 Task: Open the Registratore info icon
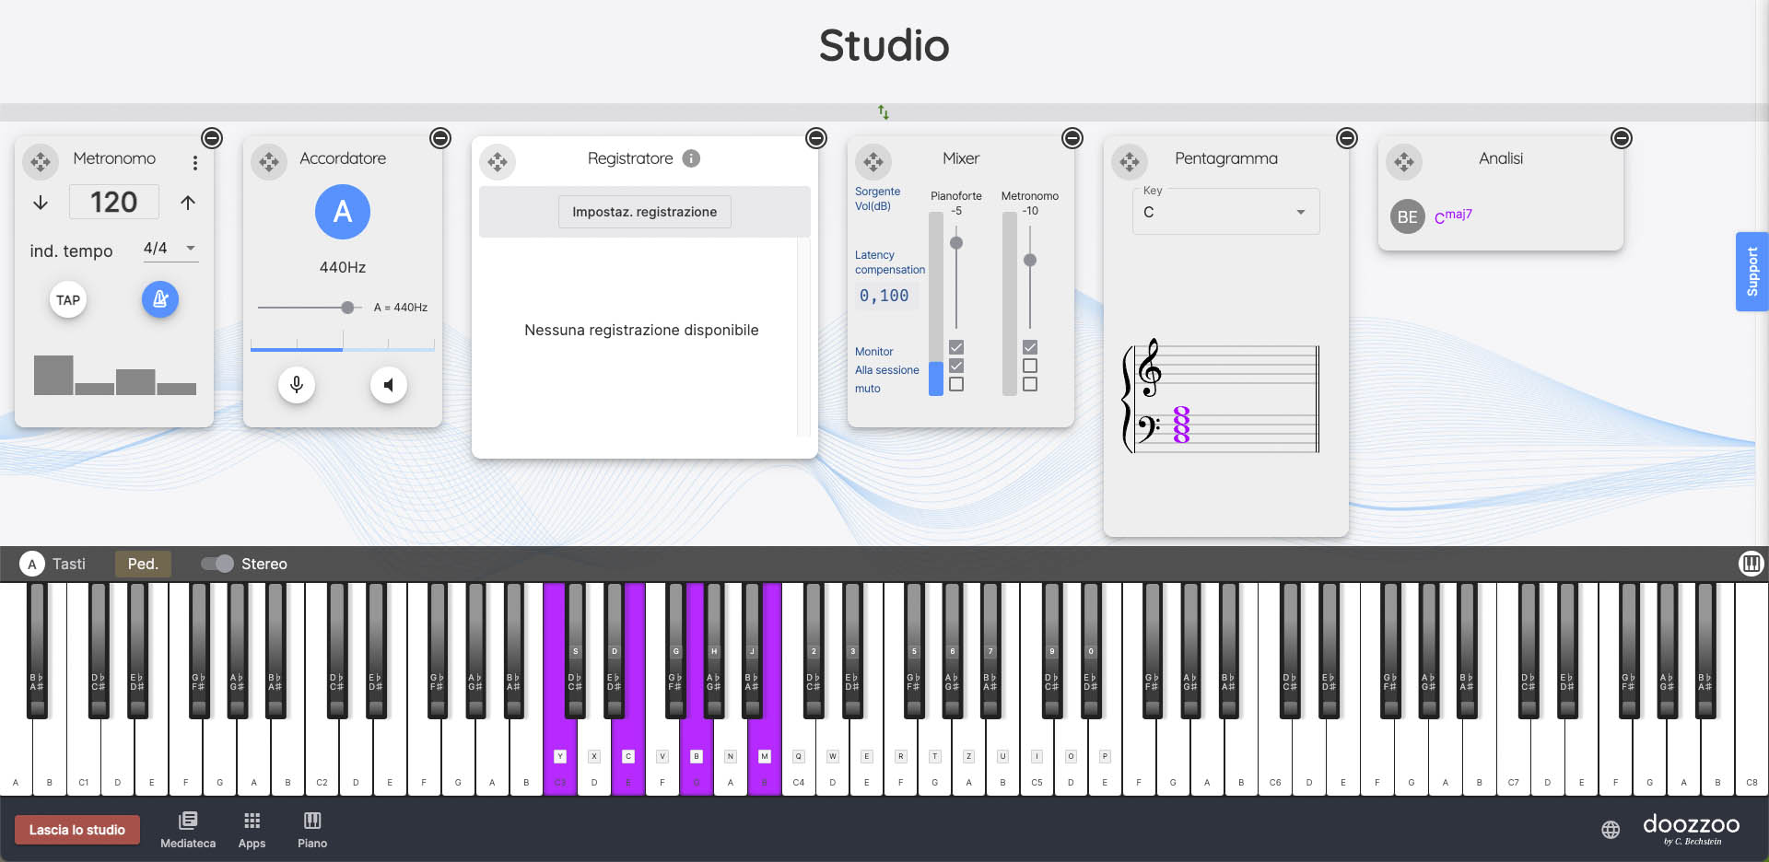(x=691, y=158)
